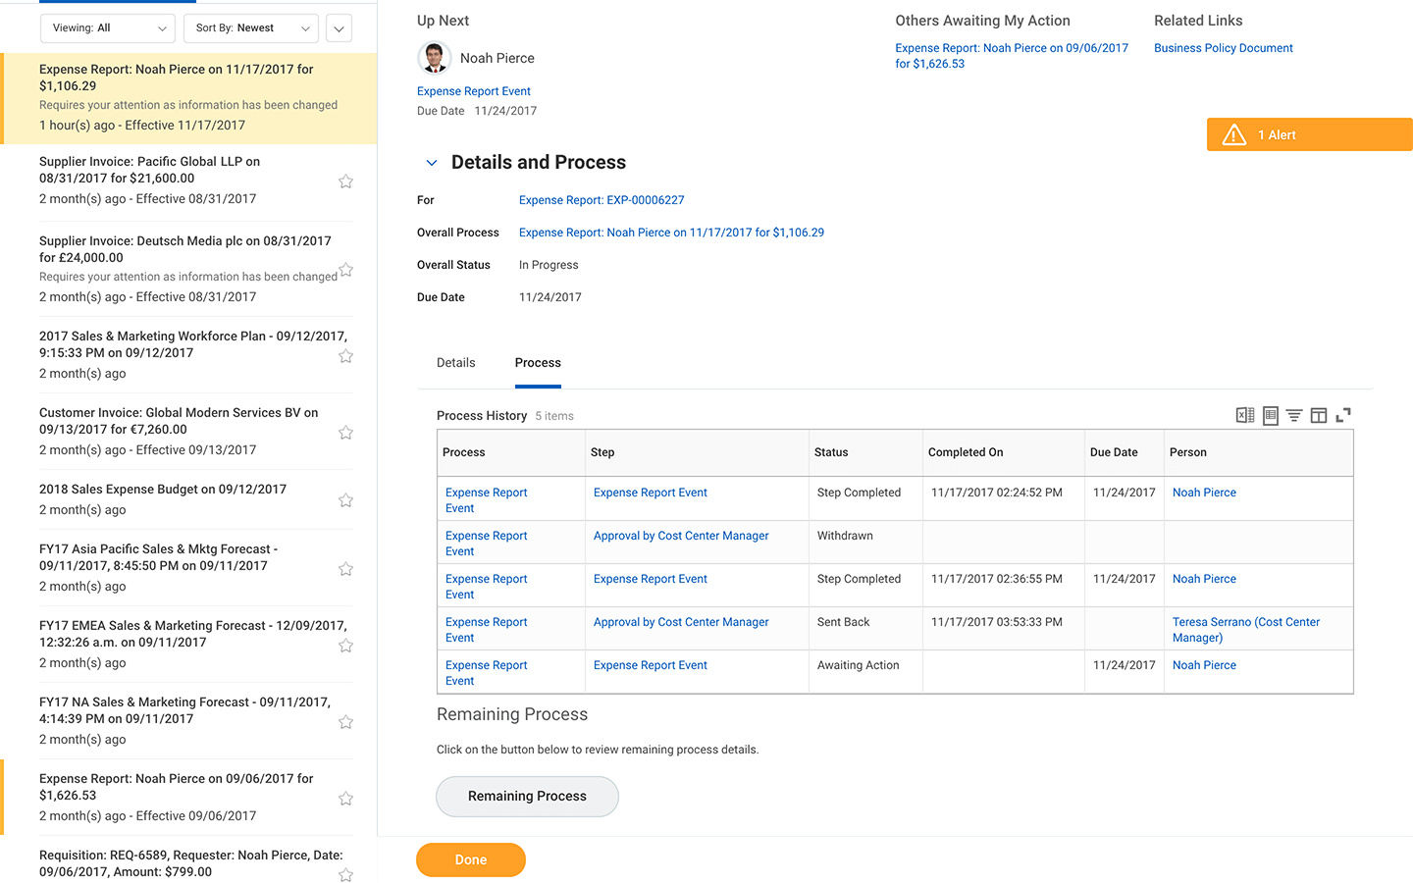Star the FY17 EMEA Sales & Marketing Forecast
Image resolution: width=1413 pixels, height=883 pixels.
(345, 646)
